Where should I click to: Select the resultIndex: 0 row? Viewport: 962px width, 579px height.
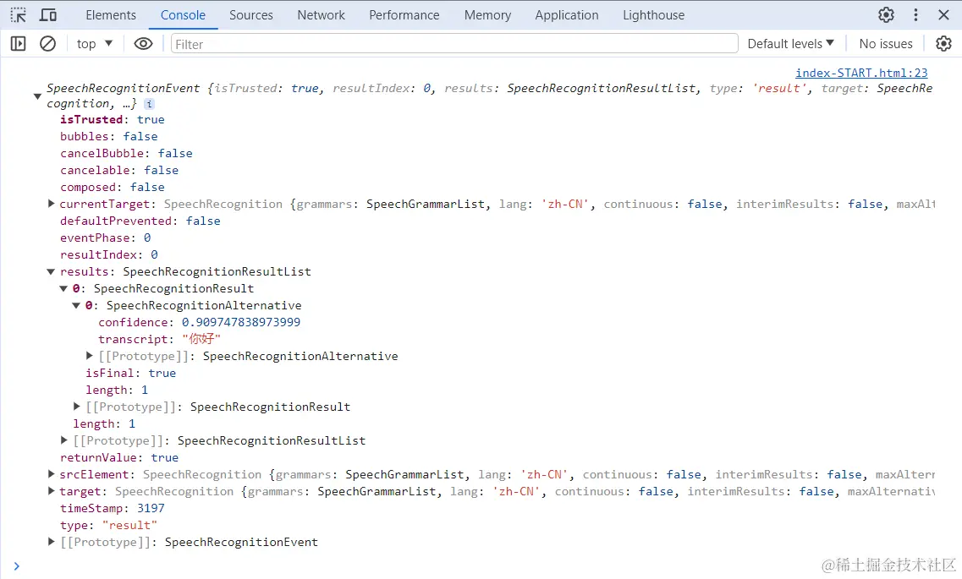pyautogui.click(x=108, y=254)
